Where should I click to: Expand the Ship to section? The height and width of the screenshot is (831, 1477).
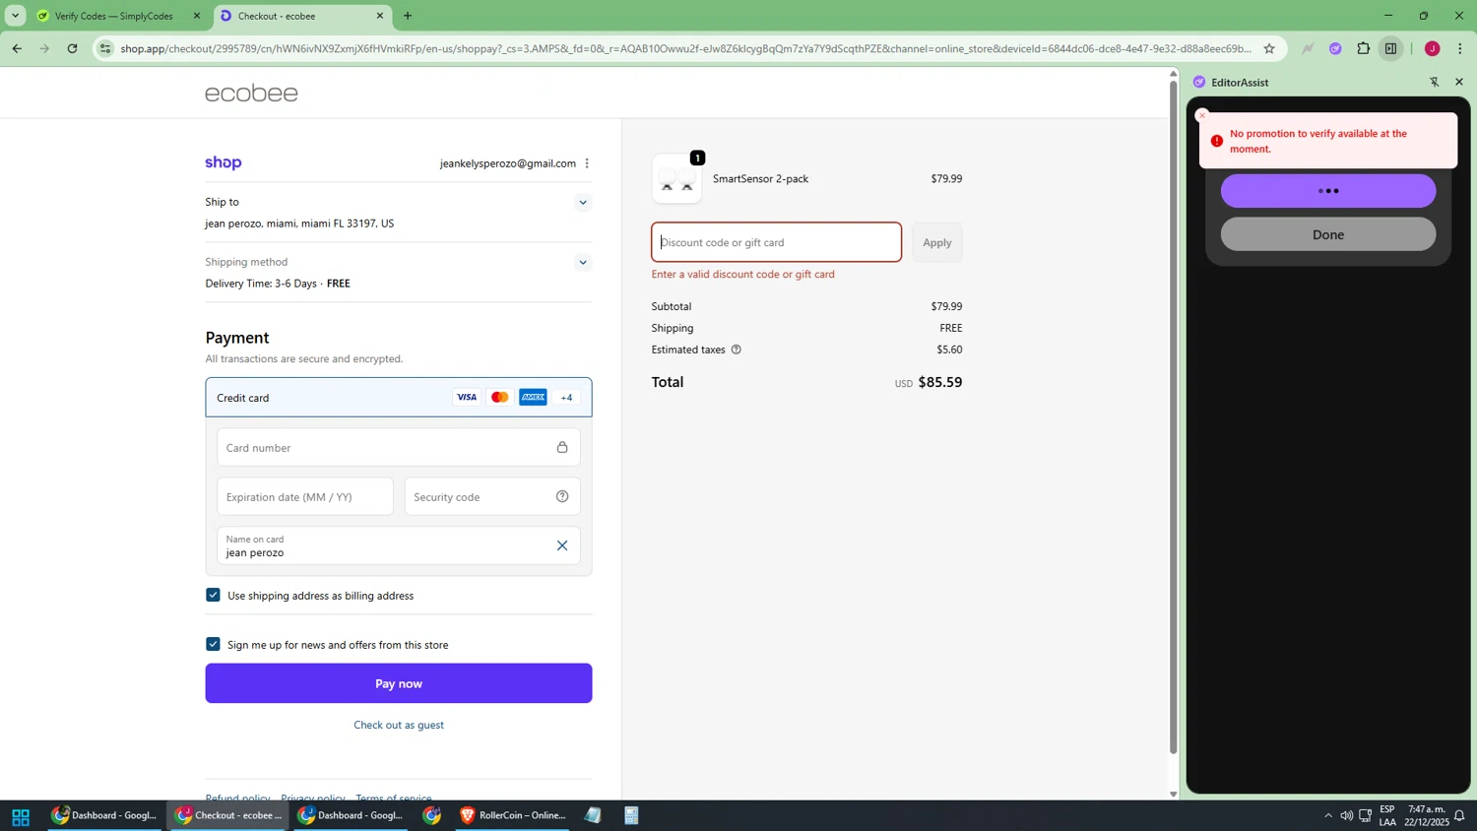pyautogui.click(x=583, y=203)
